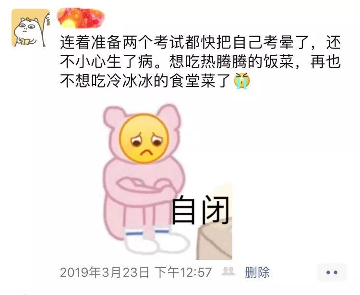
Task: Tap the blurred username above the post
Action: tap(81, 18)
